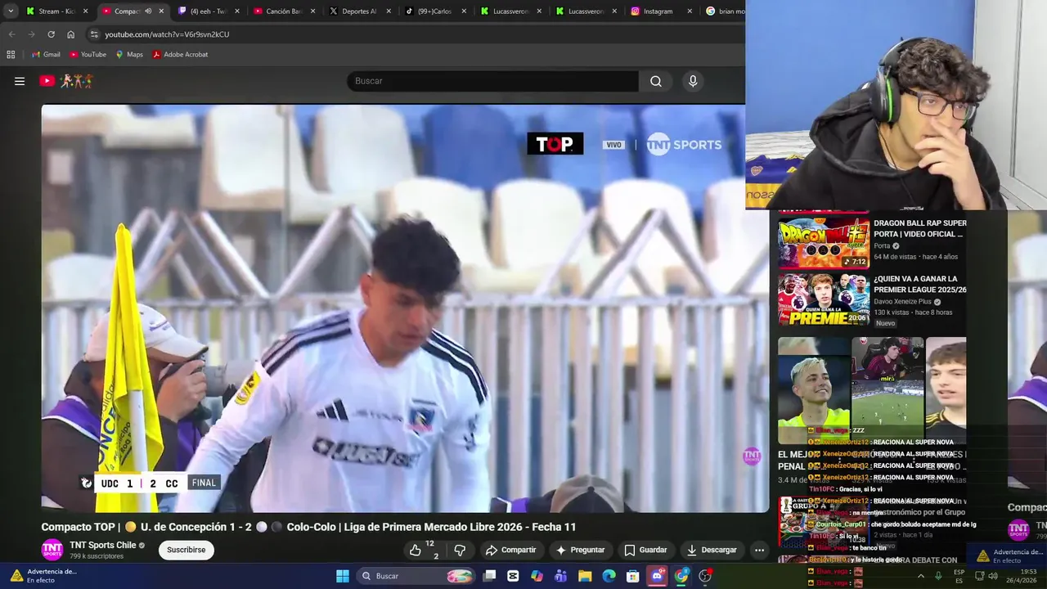Open OBS Studio from the taskbar
This screenshot has width=1047, height=589.
705,576
